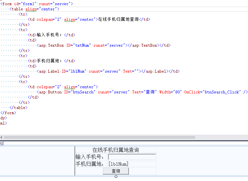Click the 查询 button in design view

click(x=116, y=171)
